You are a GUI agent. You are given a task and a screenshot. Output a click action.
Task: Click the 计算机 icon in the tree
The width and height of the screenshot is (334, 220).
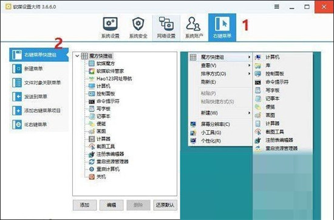click(x=92, y=86)
